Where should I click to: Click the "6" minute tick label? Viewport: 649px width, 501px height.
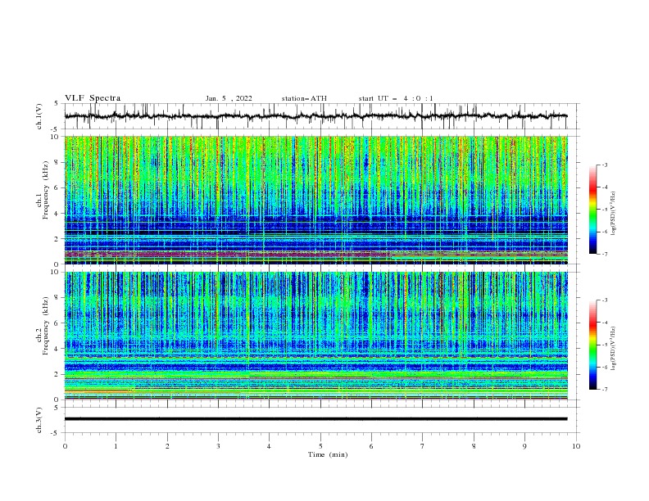pyautogui.click(x=371, y=446)
